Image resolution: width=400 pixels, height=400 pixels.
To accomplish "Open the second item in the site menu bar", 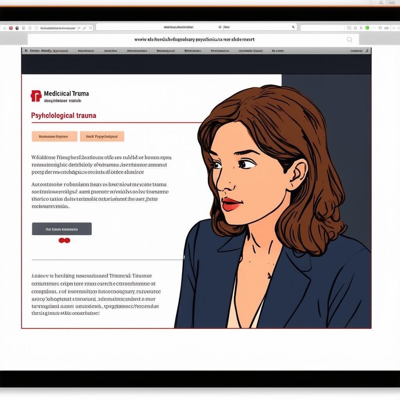I will coord(86,51).
